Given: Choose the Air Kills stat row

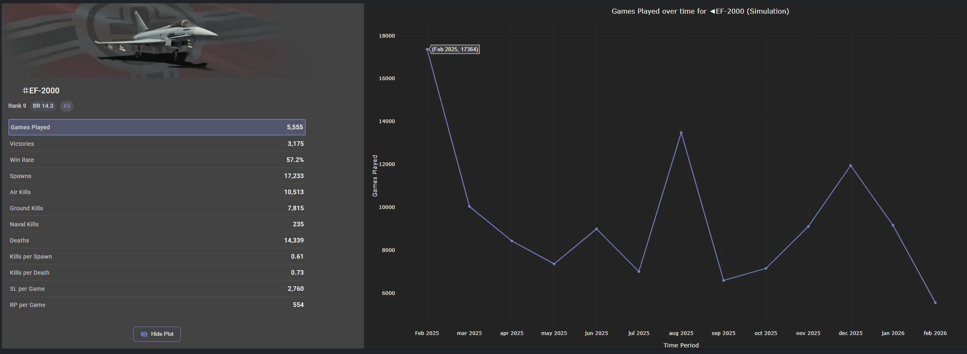Looking at the screenshot, I should click(157, 192).
